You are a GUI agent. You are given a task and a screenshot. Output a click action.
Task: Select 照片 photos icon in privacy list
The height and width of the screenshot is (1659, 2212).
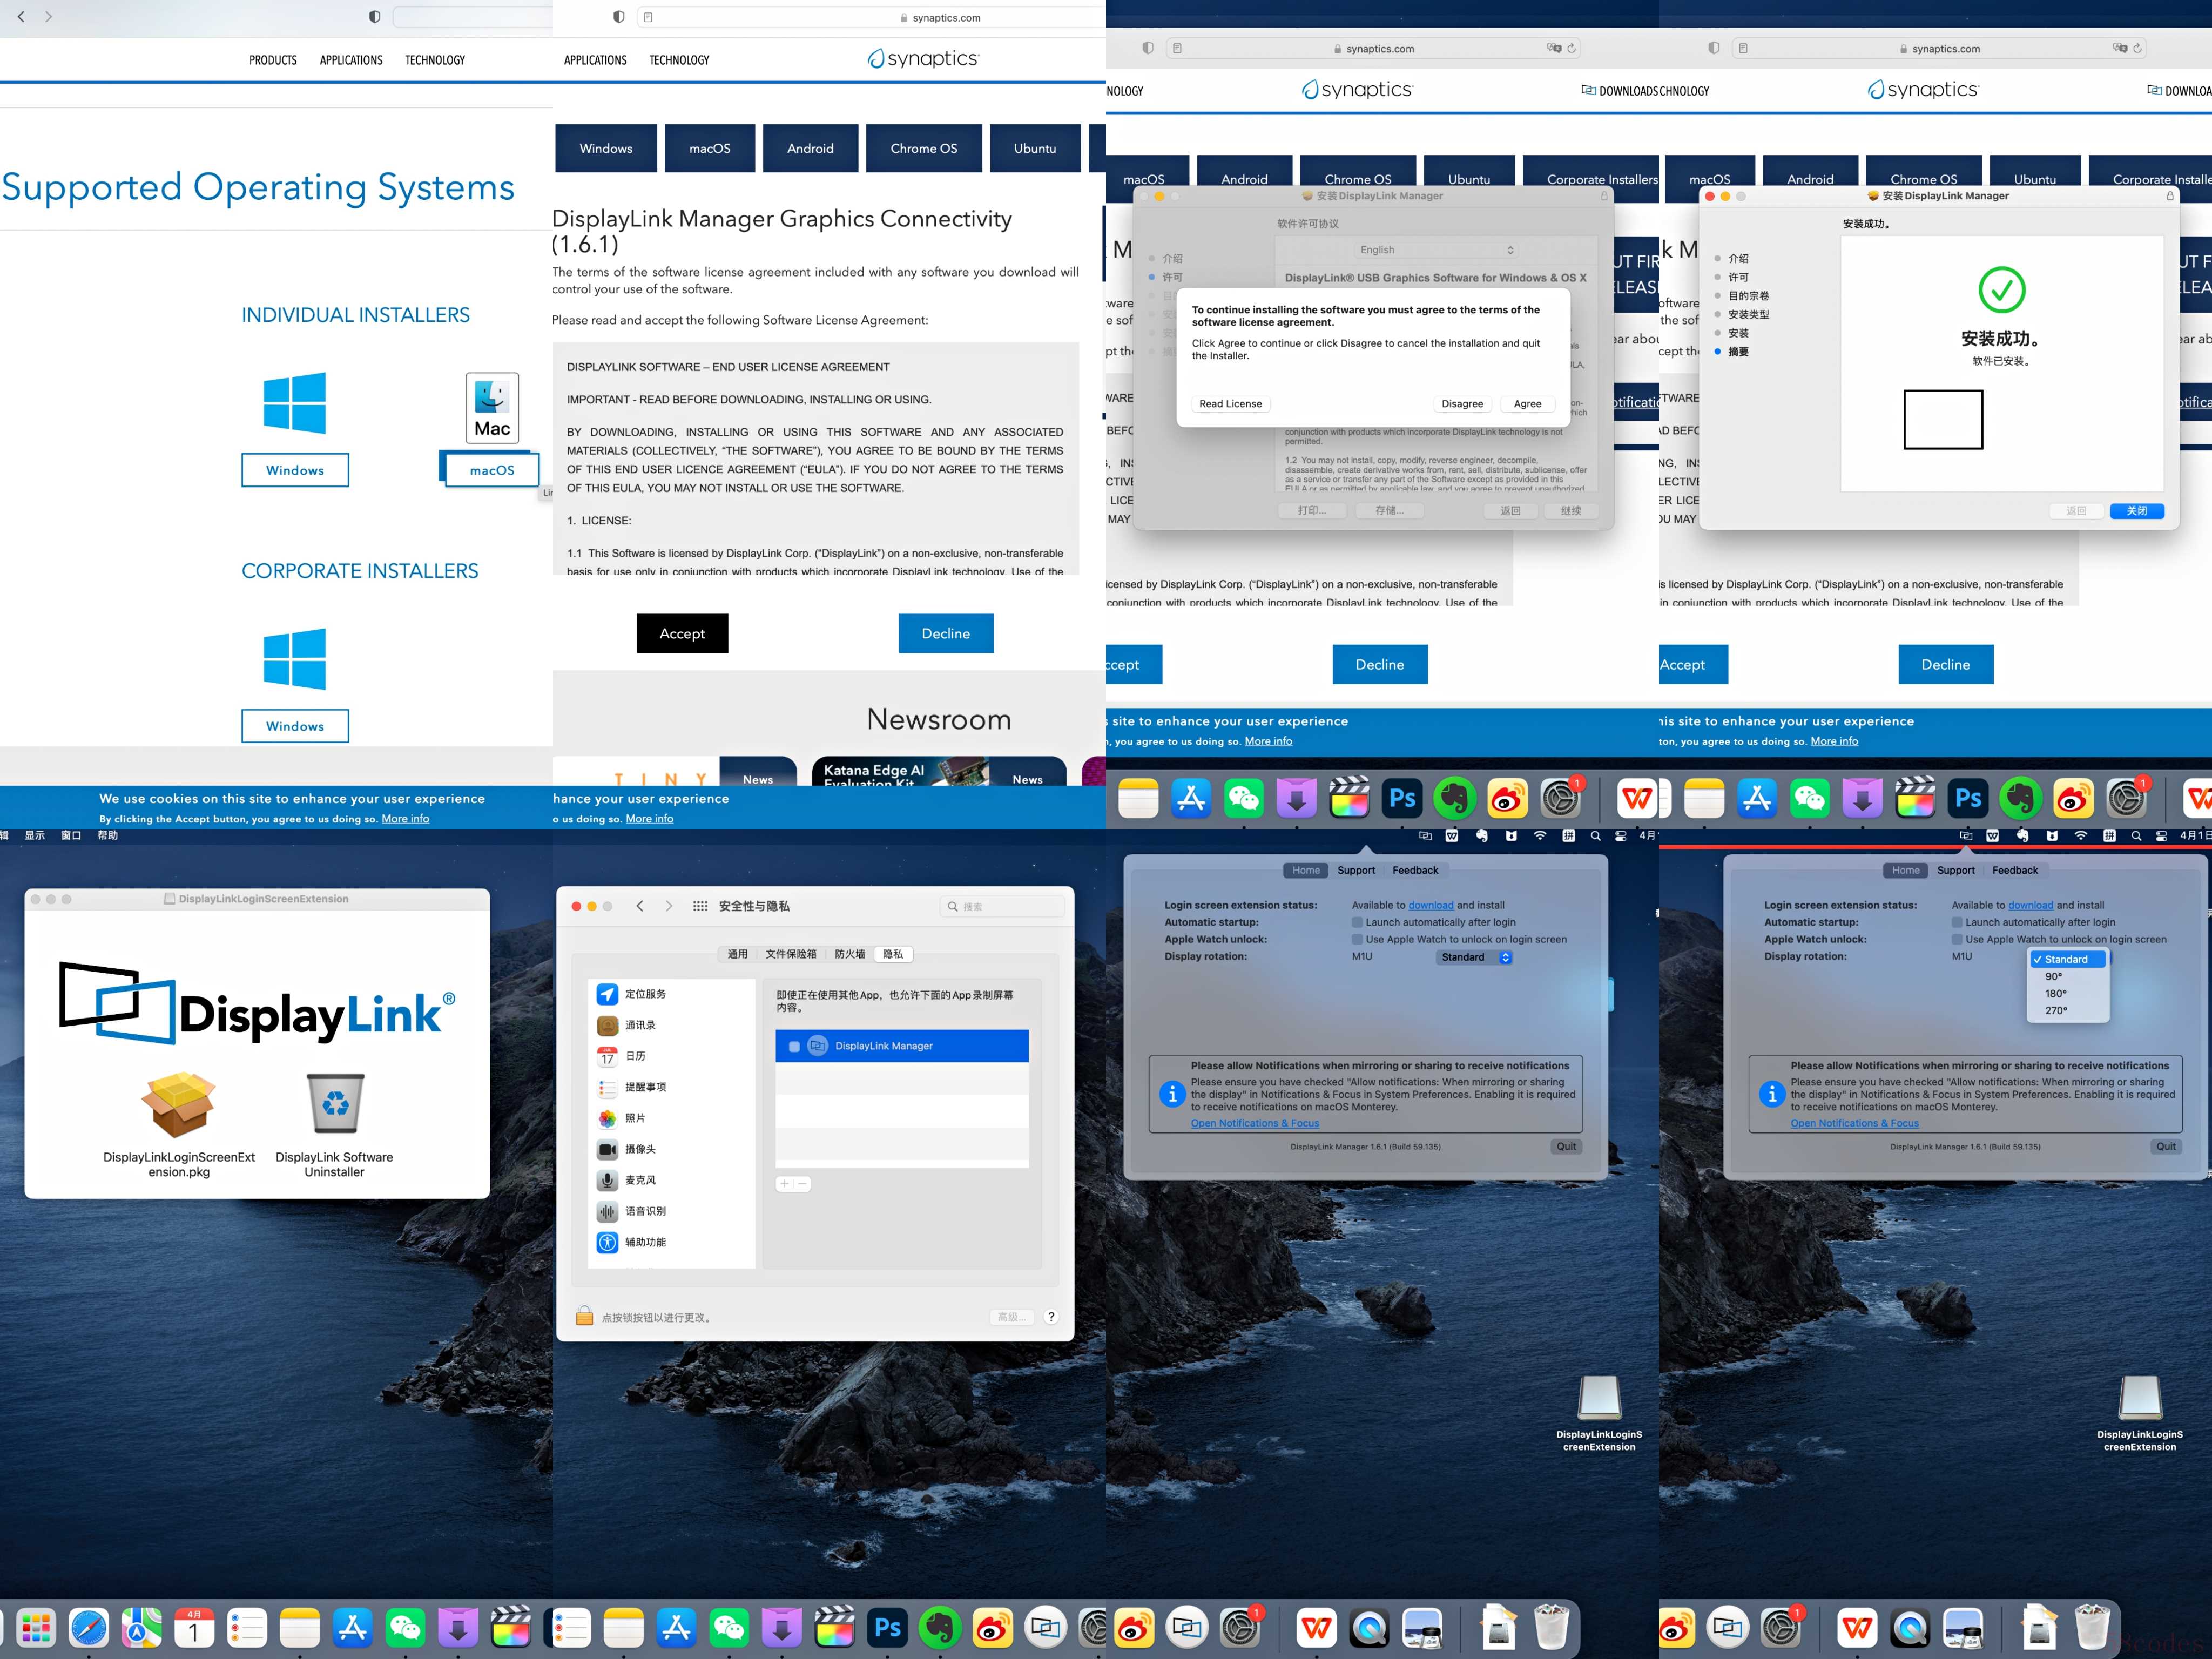click(x=607, y=1118)
